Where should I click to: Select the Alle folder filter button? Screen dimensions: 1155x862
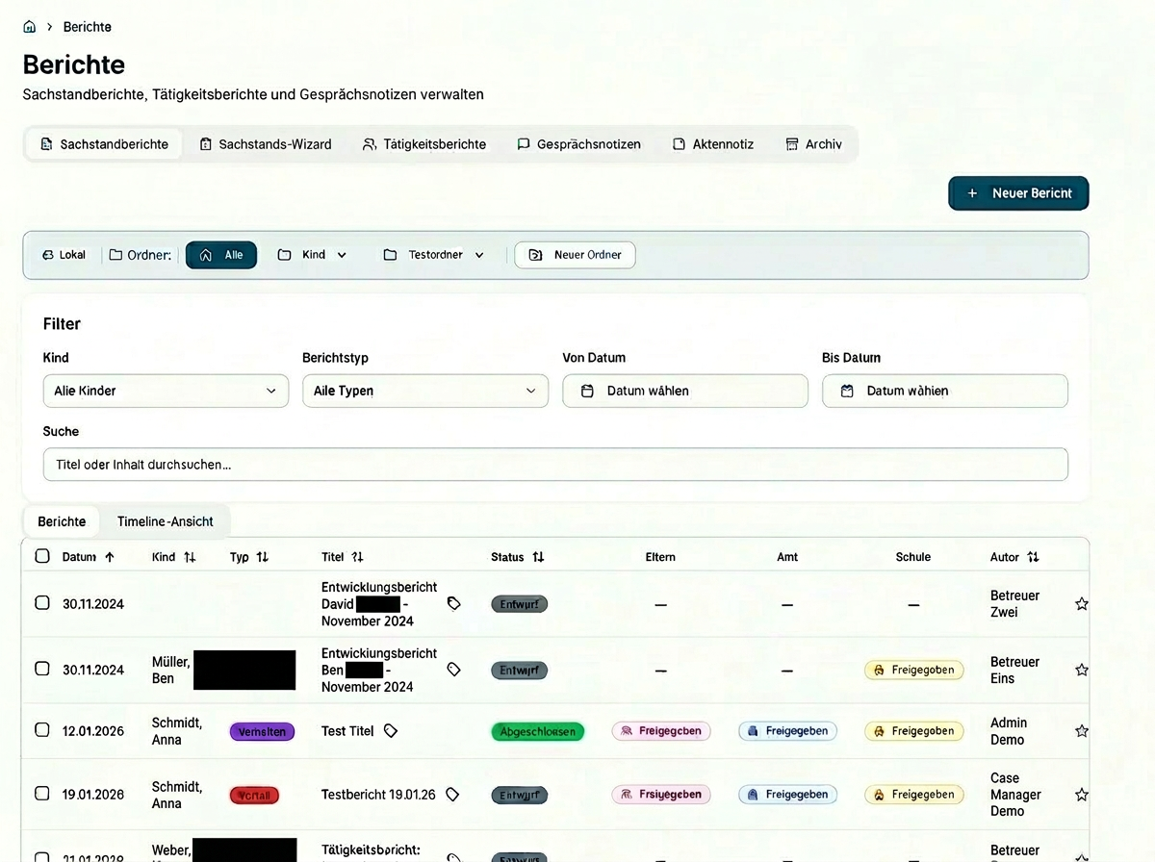tap(221, 255)
